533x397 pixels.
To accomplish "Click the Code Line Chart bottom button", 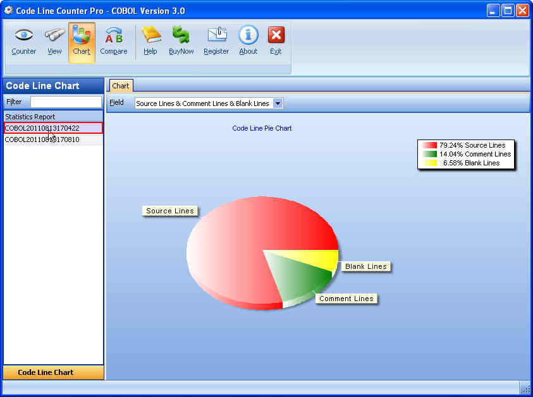I will [x=53, y=372].
